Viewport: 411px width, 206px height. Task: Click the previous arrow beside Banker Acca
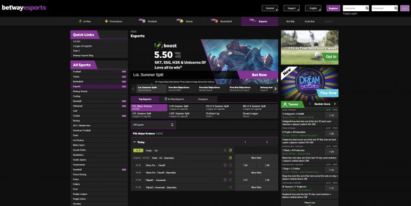[310, 104]
